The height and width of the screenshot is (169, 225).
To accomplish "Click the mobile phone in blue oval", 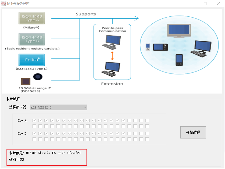I will tap(179, 60).
